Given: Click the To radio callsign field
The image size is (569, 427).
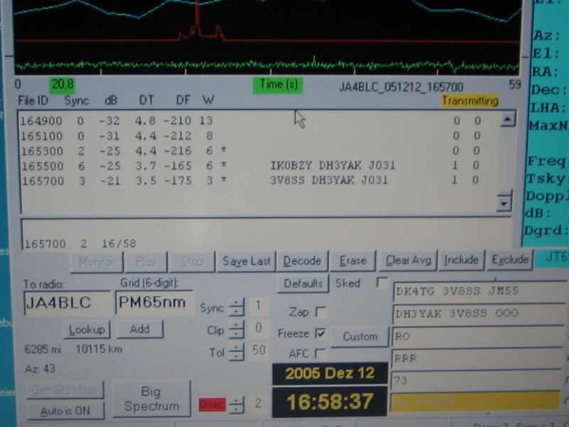Looking at the screenshot, I should tap(67, 302).
